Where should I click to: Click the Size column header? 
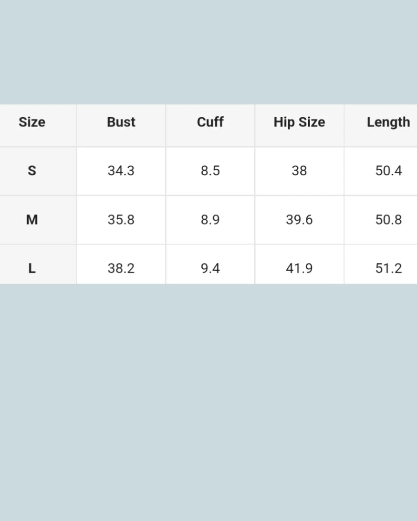click(x=32, y=122)
